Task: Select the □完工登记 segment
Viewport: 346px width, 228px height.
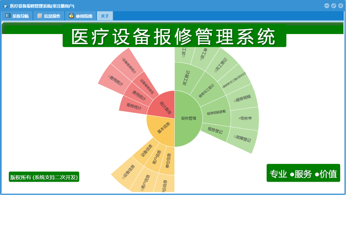Action: pyautogui.click(x=221, y=65)
